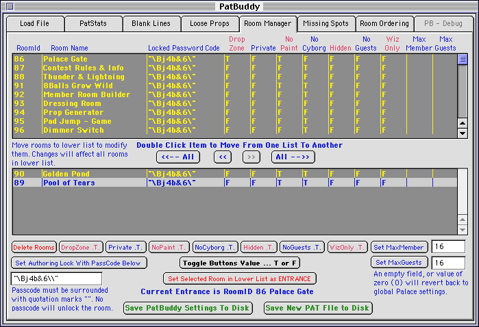
Task: Select Pool of Tears room row
Action: click(x=69, y=183)
